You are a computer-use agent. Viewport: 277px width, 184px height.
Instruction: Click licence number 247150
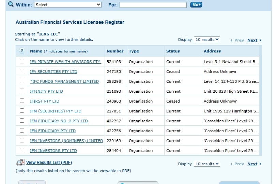point(114,72)
